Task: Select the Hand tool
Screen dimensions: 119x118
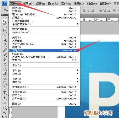Action: coord(5,108)
